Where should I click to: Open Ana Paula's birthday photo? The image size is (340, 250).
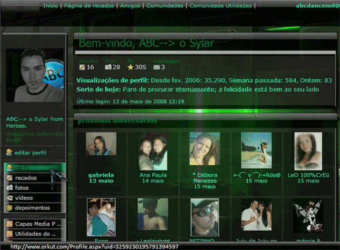pos(153,151)
